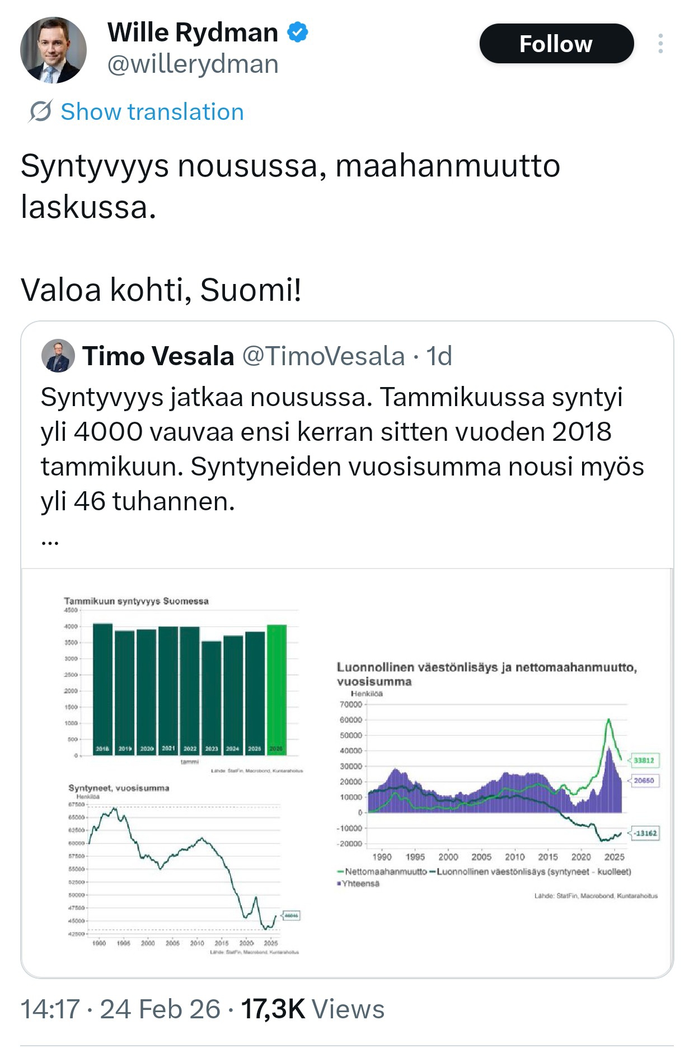Open Timo Vesala's small avatar
The width and height of the screenshot is (694, 1048).
pos(58,356)
